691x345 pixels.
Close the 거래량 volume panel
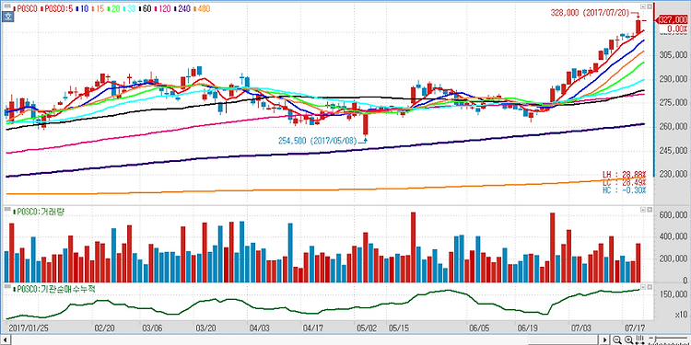[650, 211]
